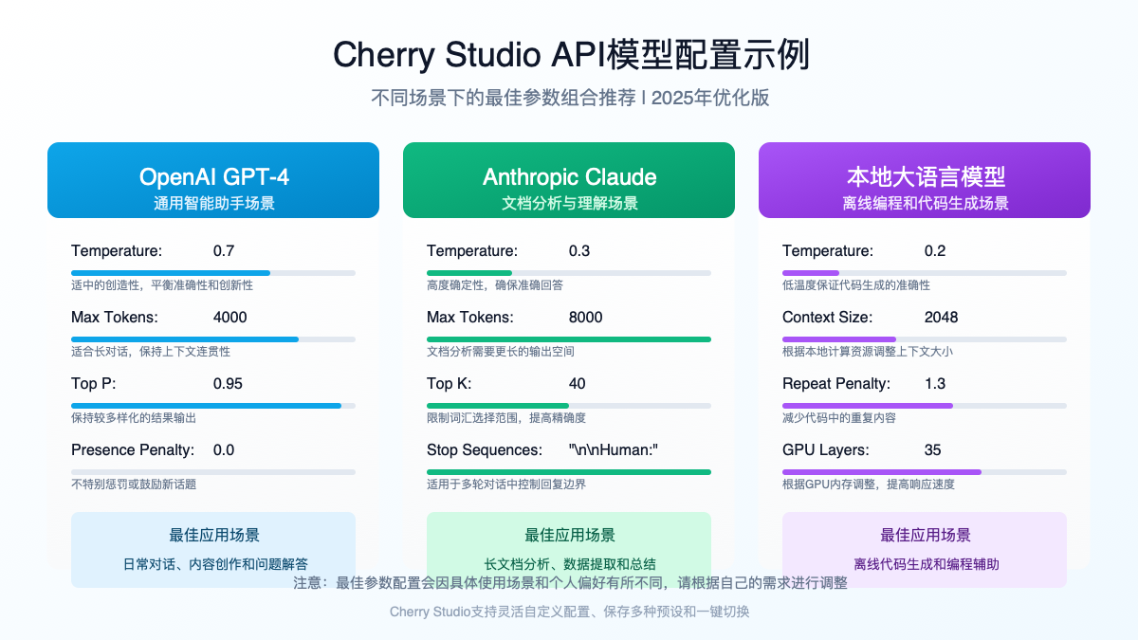
Task: Click the footer text Cherry Studio支持灵活自定义配置
Action: point(569,613)
